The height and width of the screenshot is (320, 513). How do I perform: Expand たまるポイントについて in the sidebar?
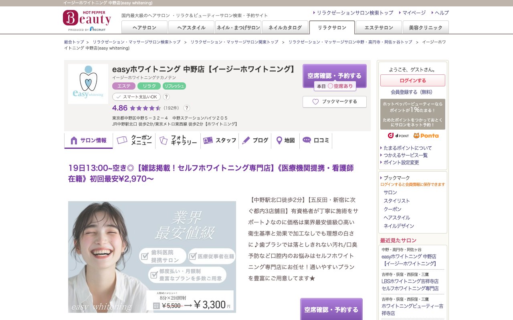(x=407, y=148)
